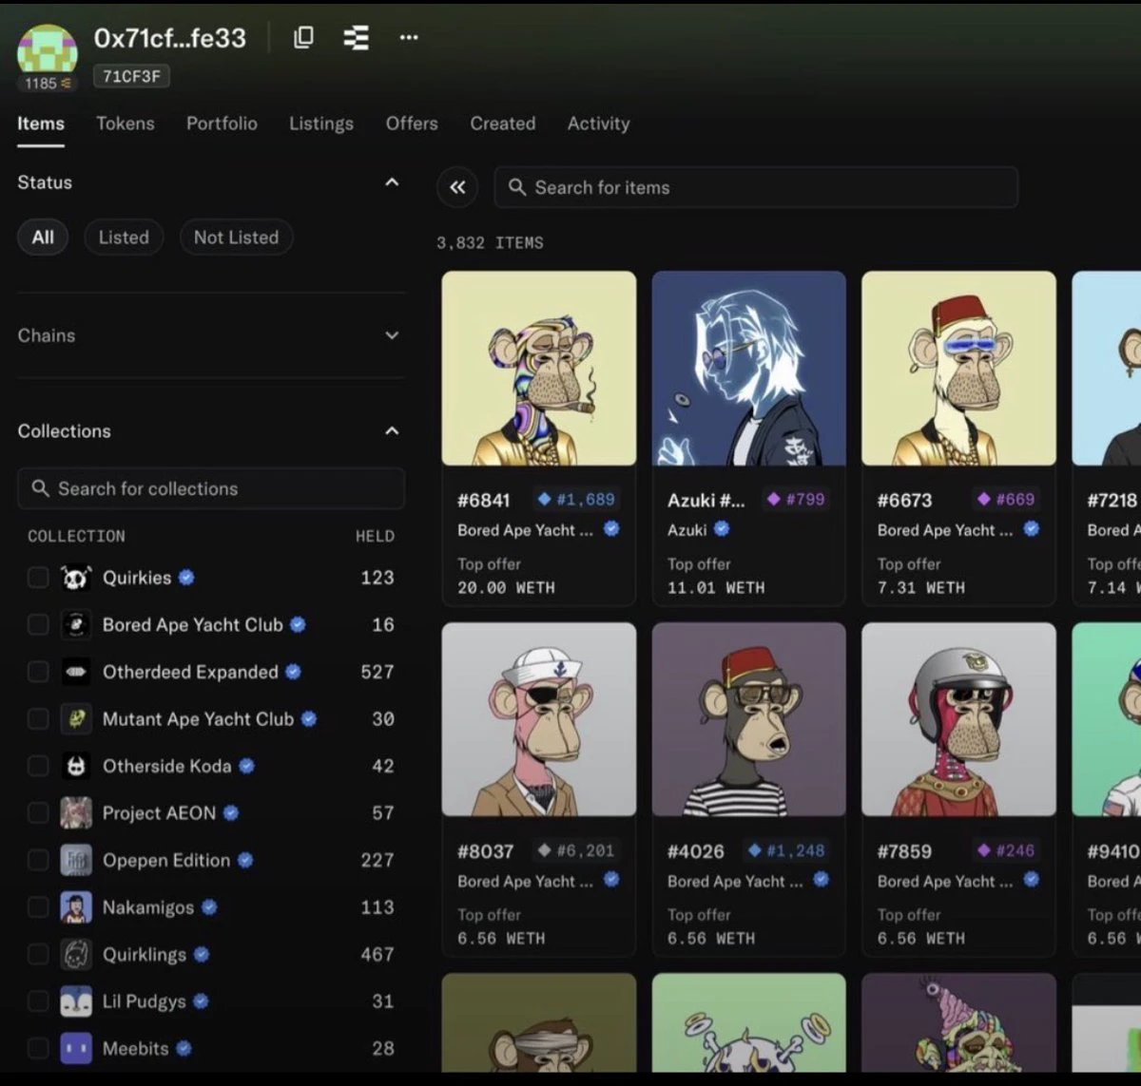Click rarity rank #669 on card #6673

coord(1006,499)
